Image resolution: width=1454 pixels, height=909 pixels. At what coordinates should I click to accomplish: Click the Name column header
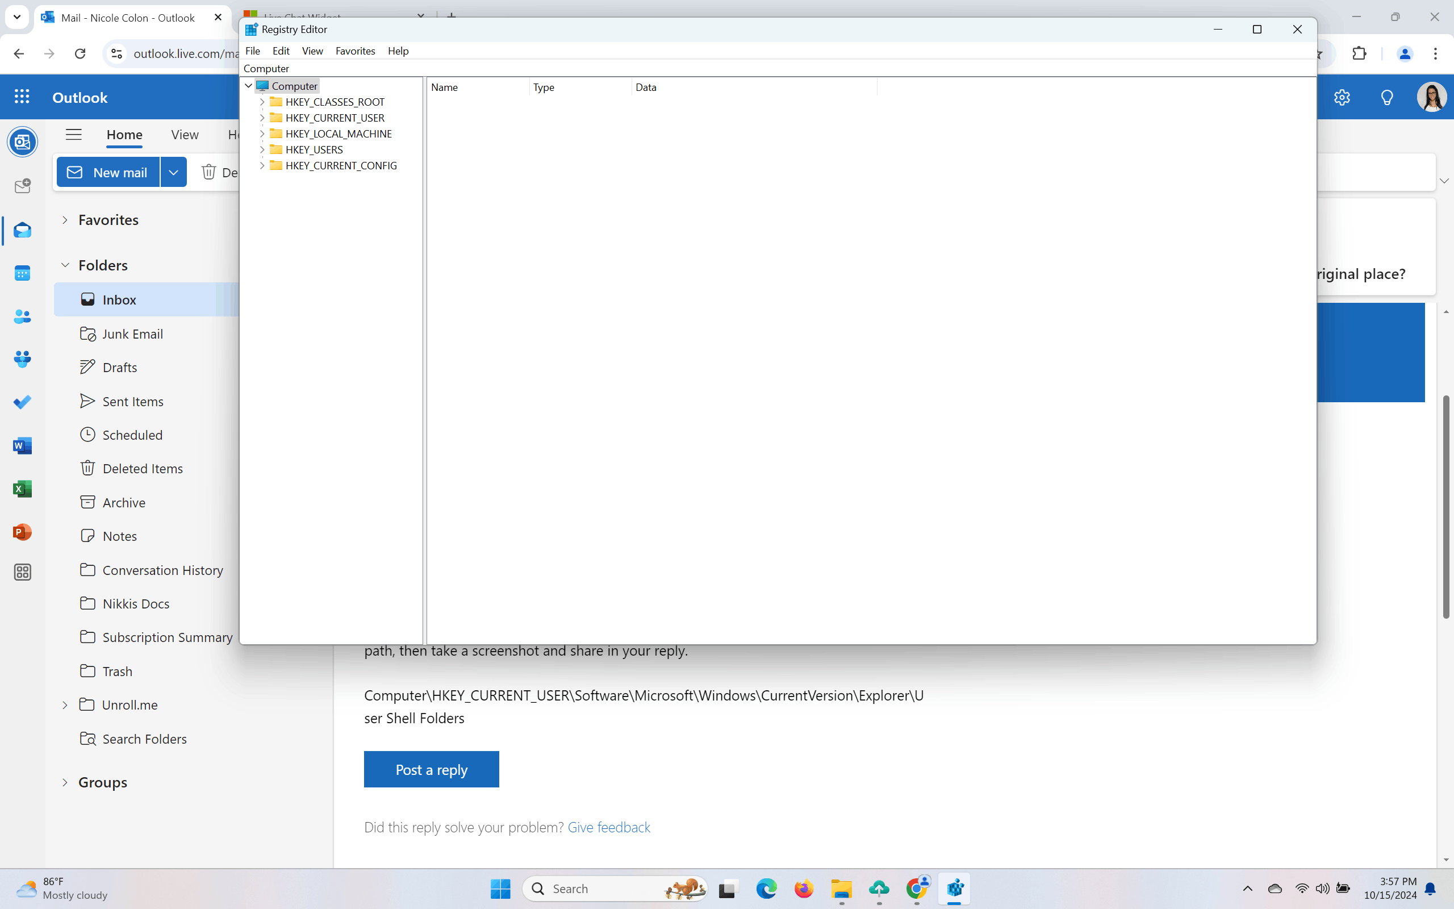(478, 87)
